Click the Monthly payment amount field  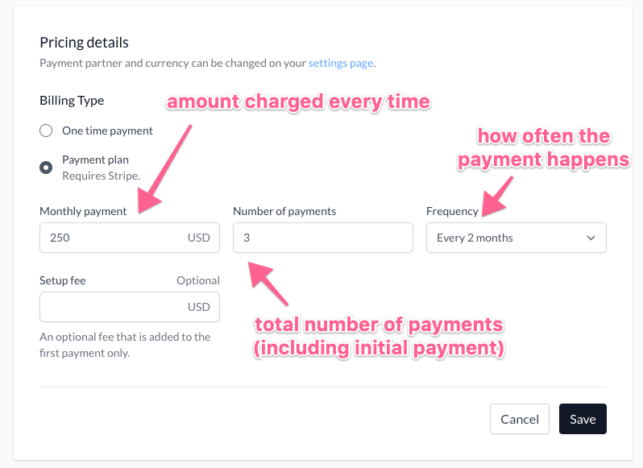coord(113,238)
